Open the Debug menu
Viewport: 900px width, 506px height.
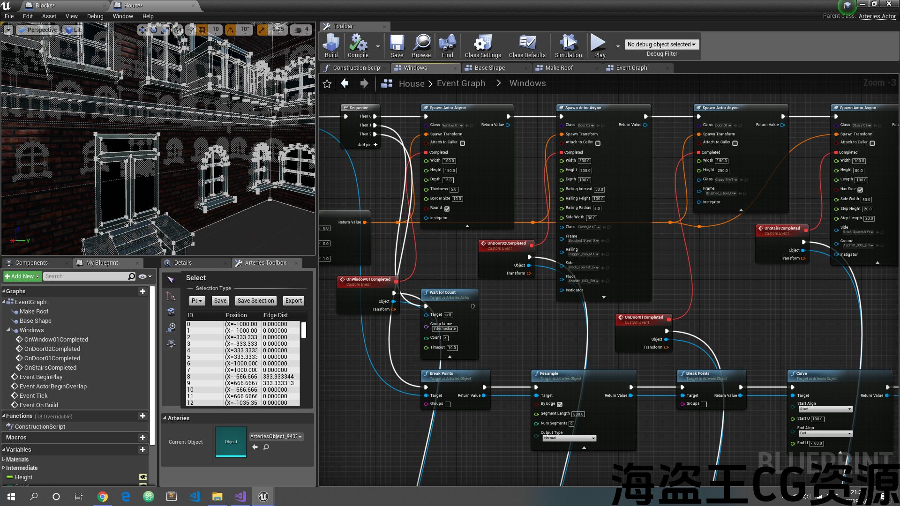95,16
